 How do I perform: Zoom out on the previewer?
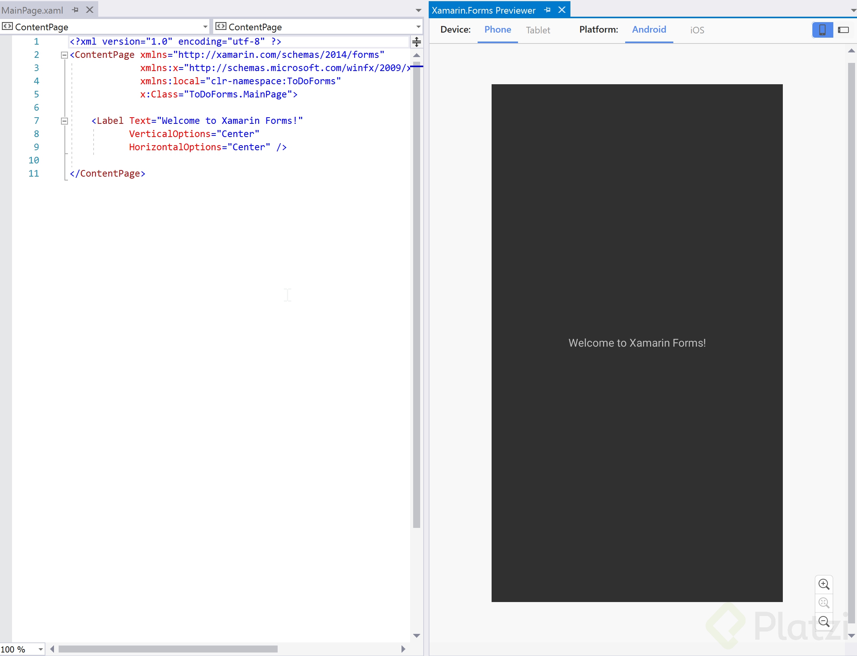[824, 621]
